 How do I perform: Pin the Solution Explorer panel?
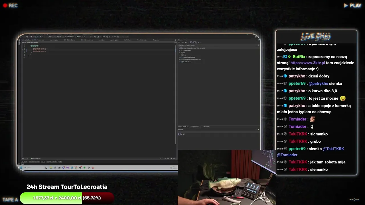point(258,40)
